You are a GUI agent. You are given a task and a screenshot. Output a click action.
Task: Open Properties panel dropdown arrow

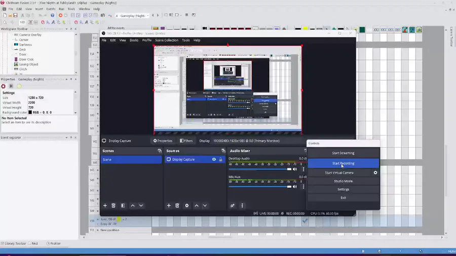[x=66, y=79]
